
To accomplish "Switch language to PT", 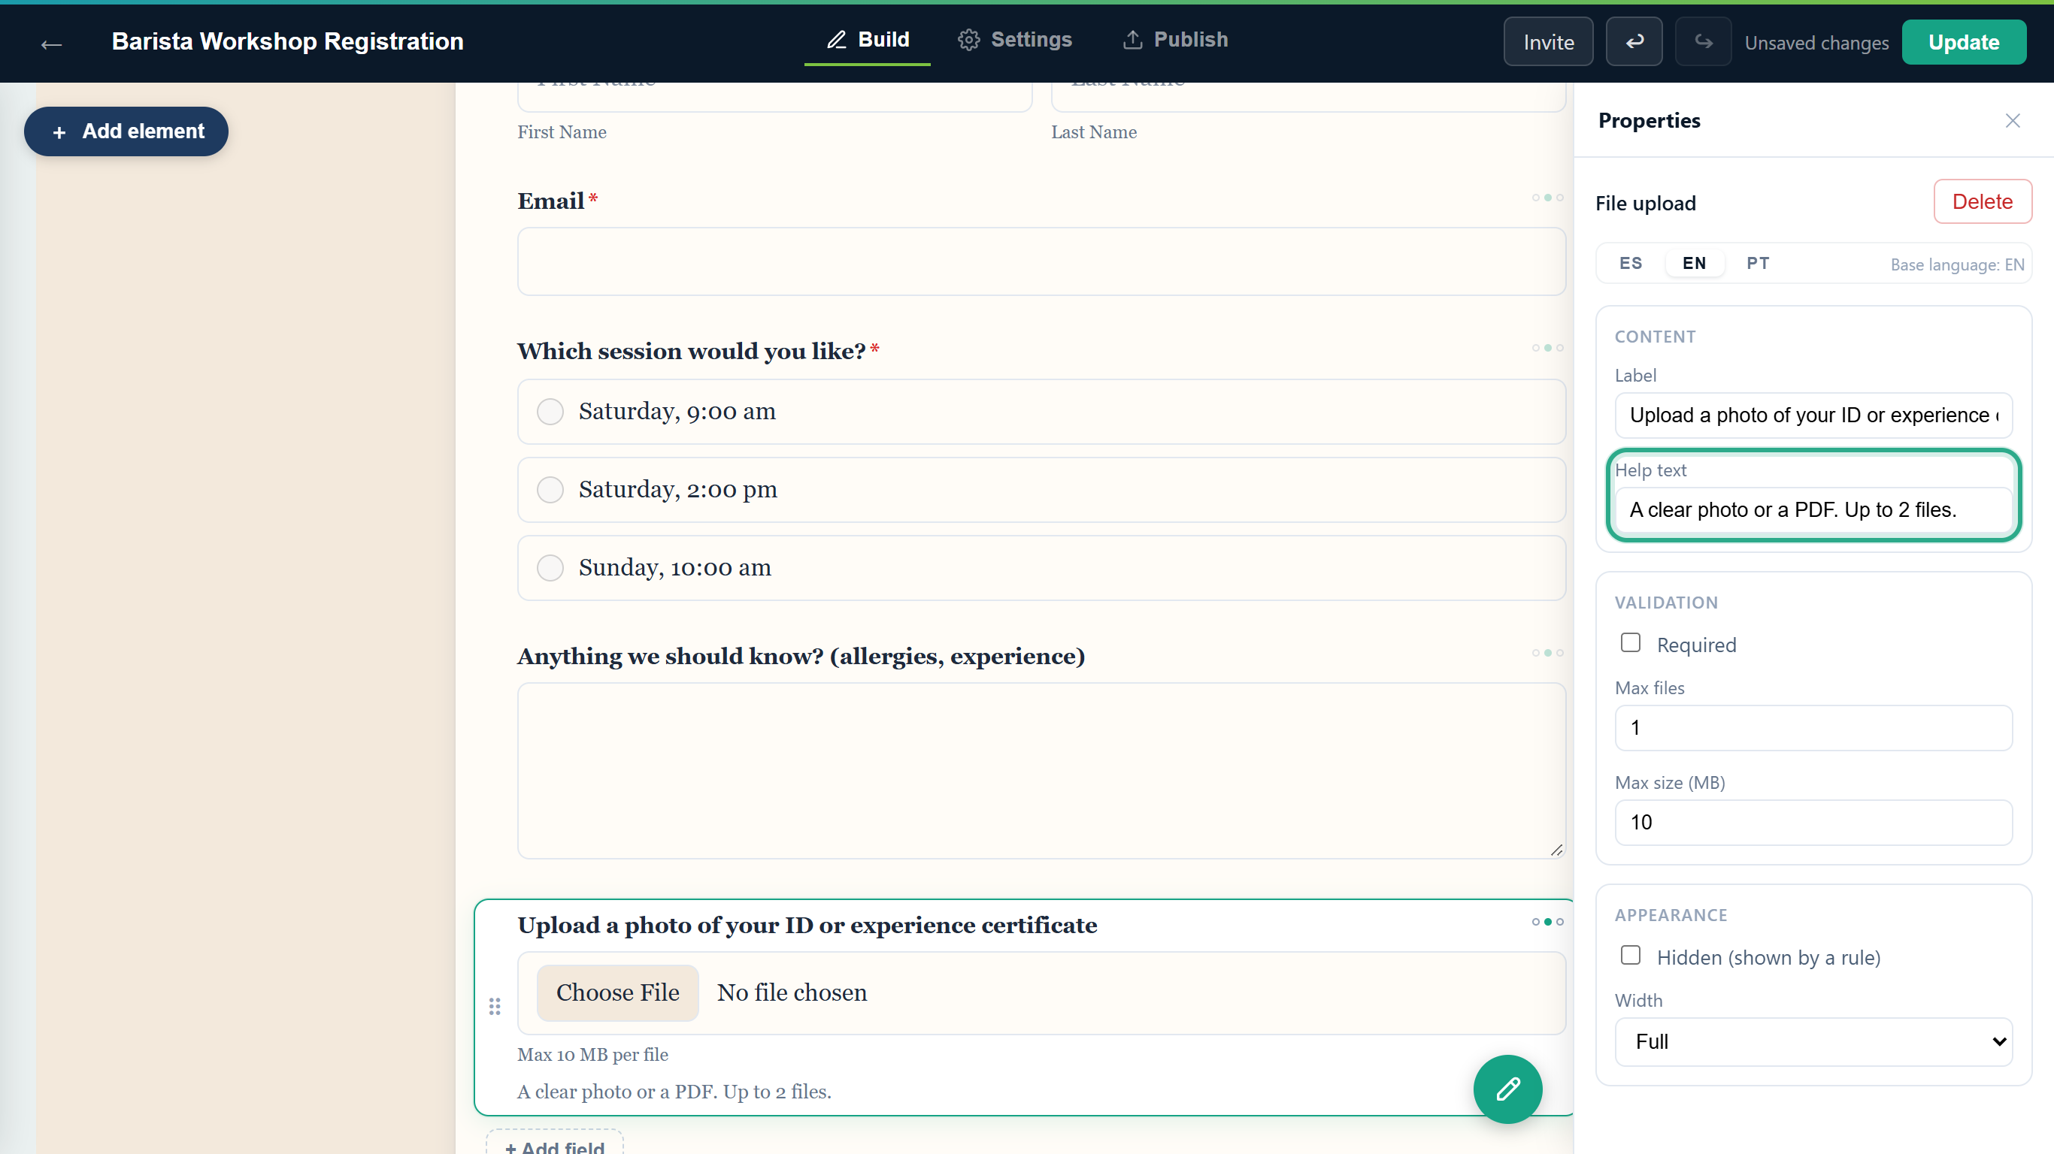I will coord(1757,263).
